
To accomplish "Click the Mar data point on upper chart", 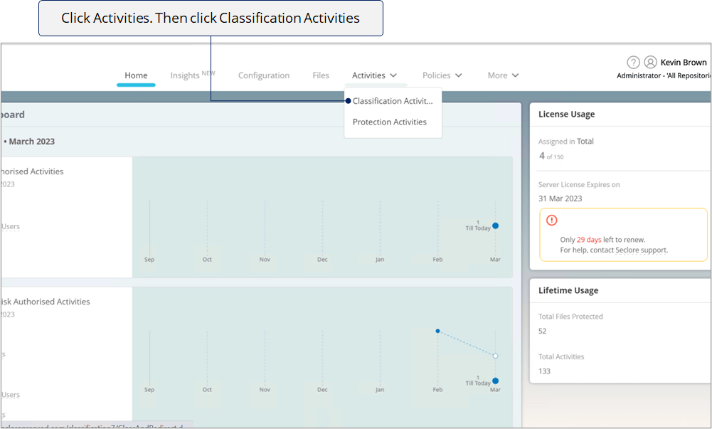I will (x=495, y=226).
